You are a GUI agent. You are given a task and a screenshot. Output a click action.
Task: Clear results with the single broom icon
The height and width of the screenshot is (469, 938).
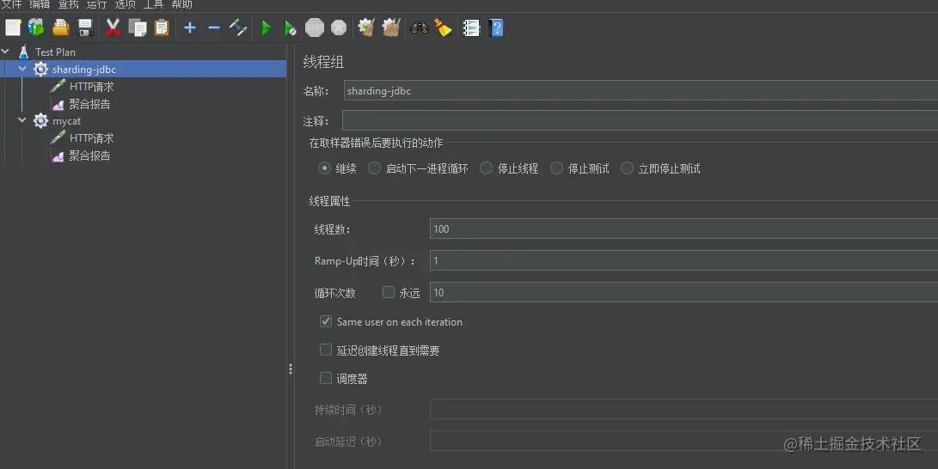[x=366, y=27]
